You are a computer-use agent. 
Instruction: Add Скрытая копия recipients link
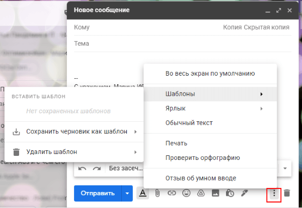tap(267, 27)
